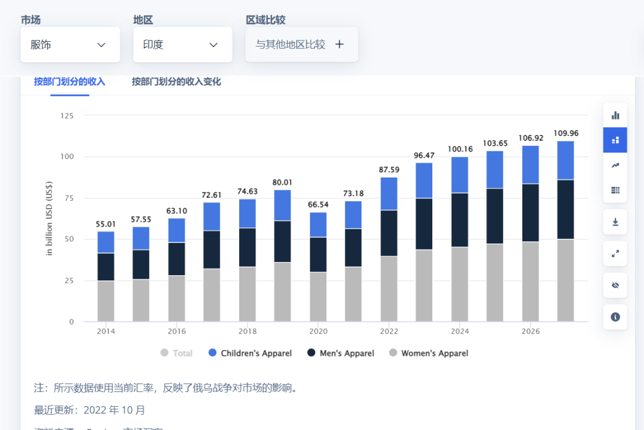The height and width of the screenshot is (430, 644).
Task: Switch to the line chart view
Action: coord(615,165)
